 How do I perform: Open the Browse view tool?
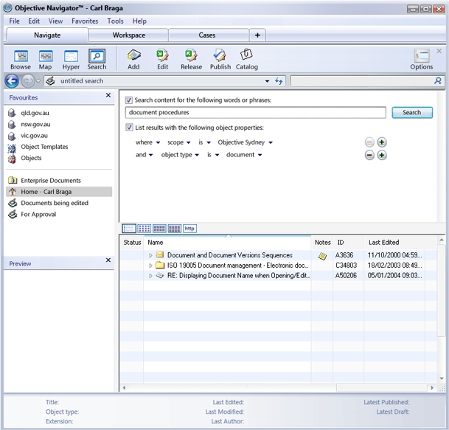coord(21,60)
